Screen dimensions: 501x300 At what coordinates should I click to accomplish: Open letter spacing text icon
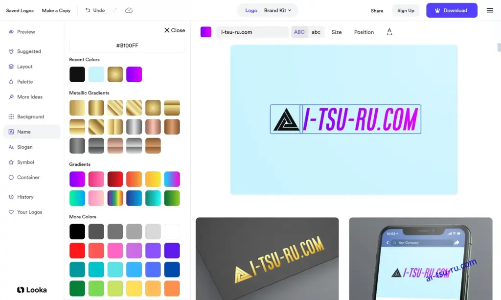pyautogui.click(x=389, y=32)
